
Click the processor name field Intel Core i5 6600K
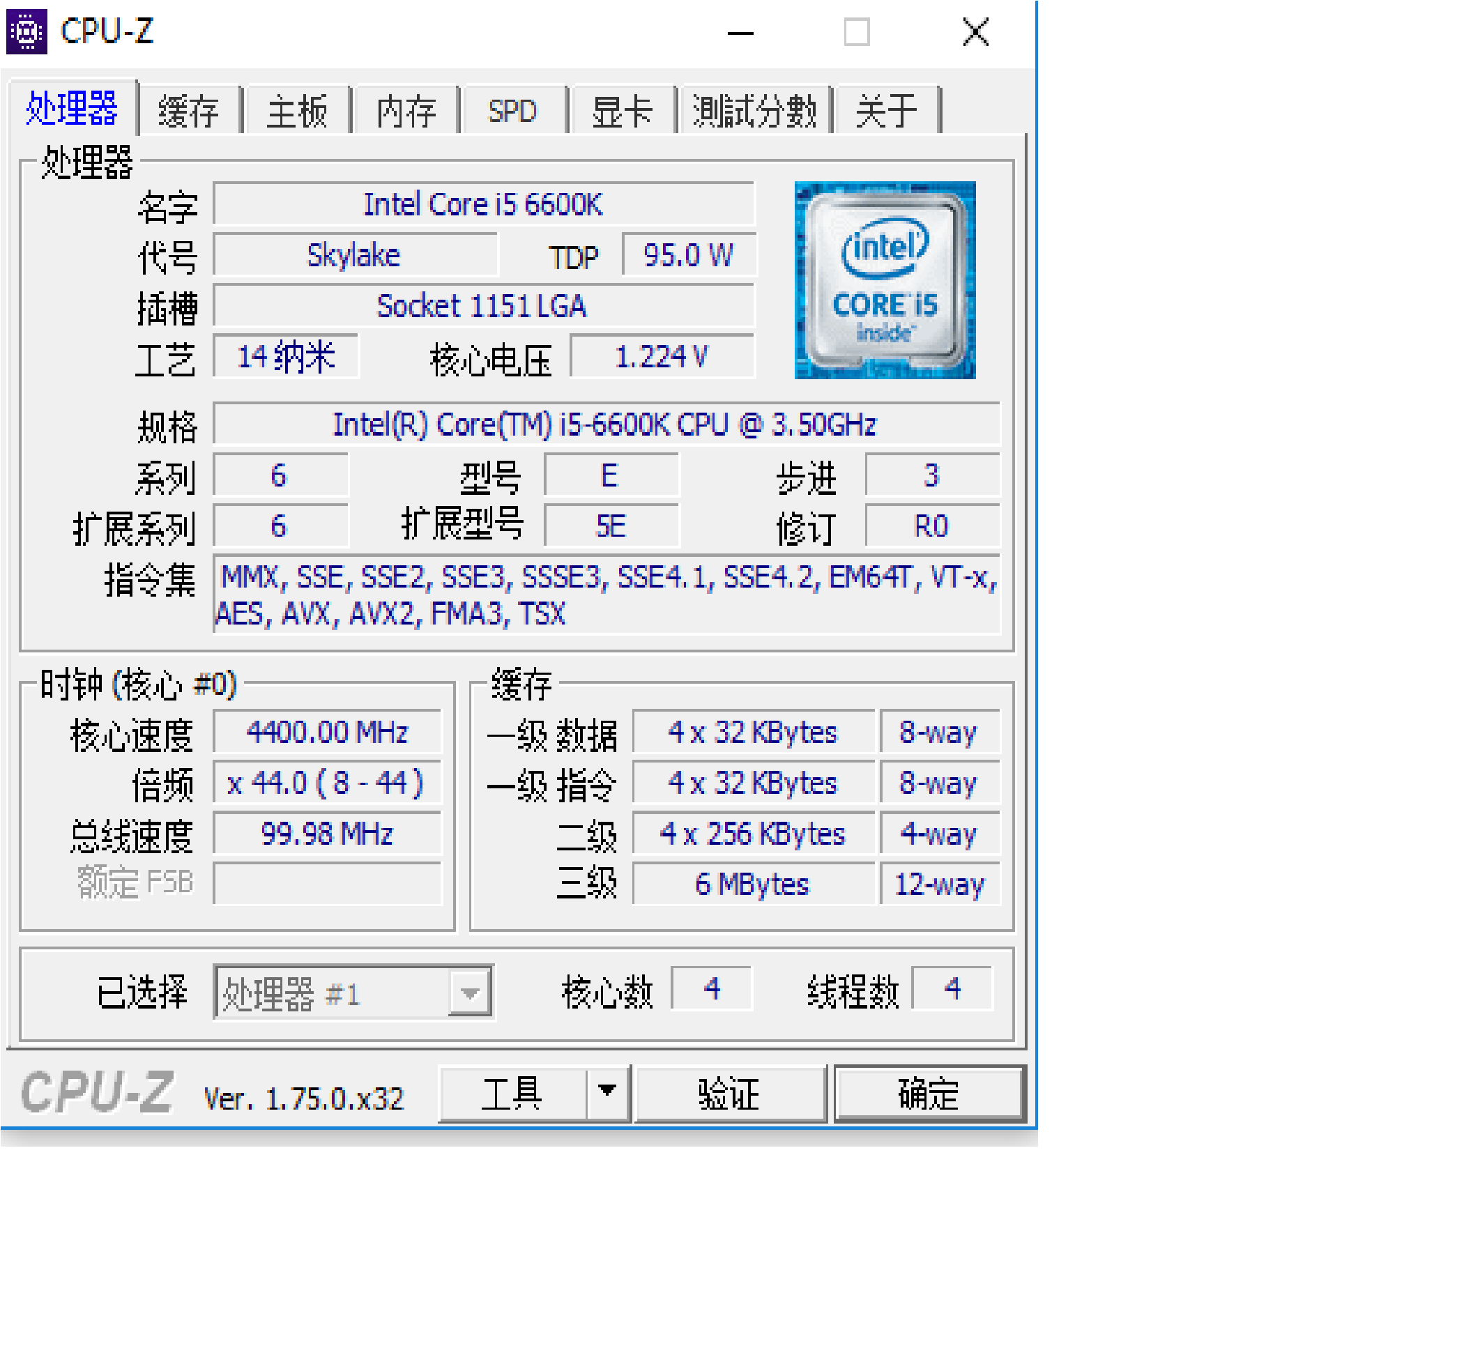coord(482,204)
